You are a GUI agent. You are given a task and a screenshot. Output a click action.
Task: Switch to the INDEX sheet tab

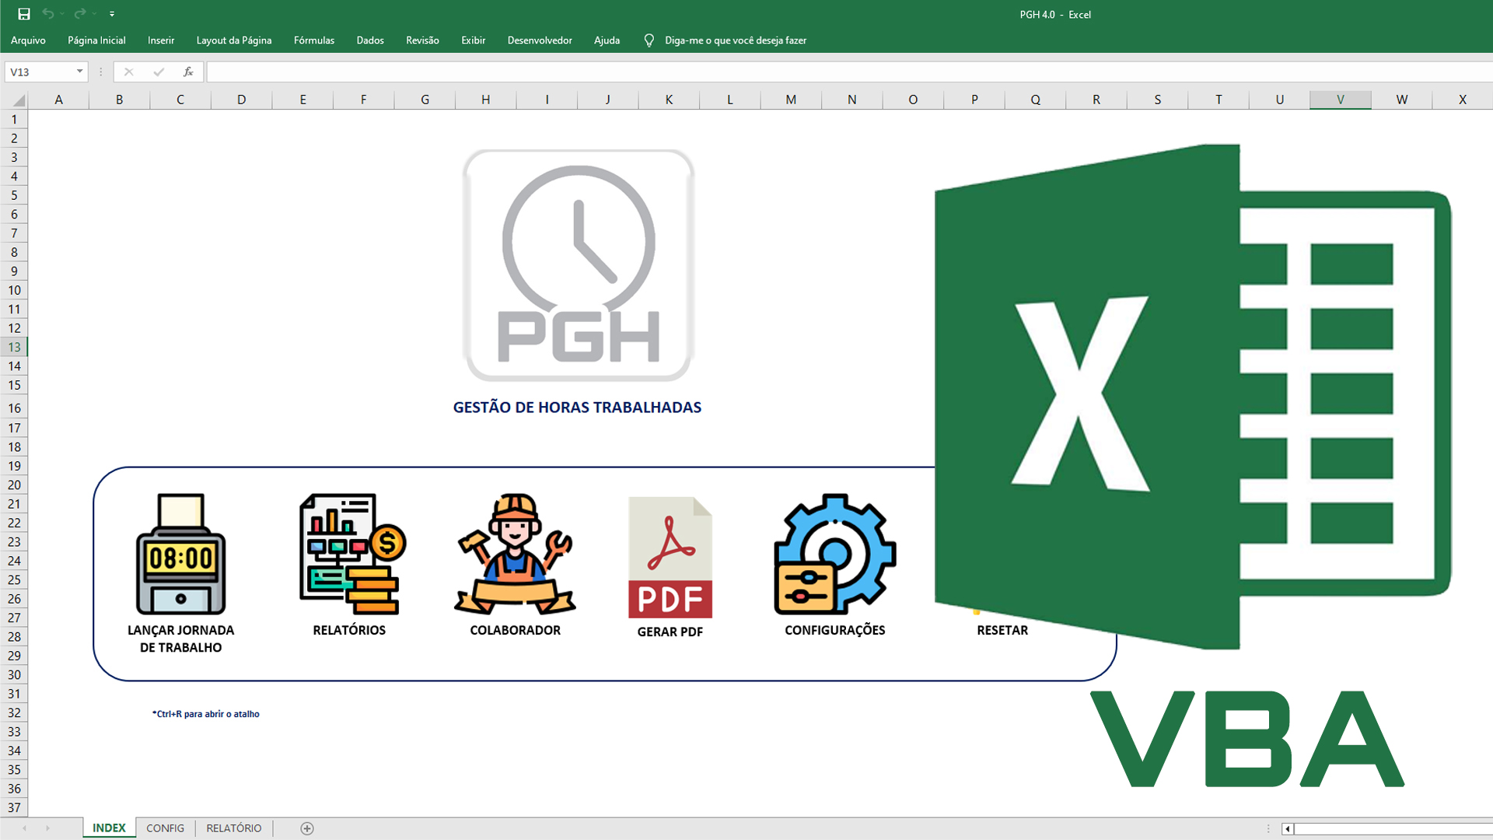click(109, 828)
